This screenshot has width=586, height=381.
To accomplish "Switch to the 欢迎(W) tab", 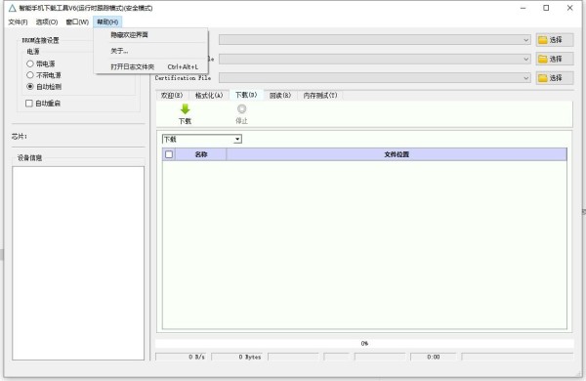I will [172, 96].
